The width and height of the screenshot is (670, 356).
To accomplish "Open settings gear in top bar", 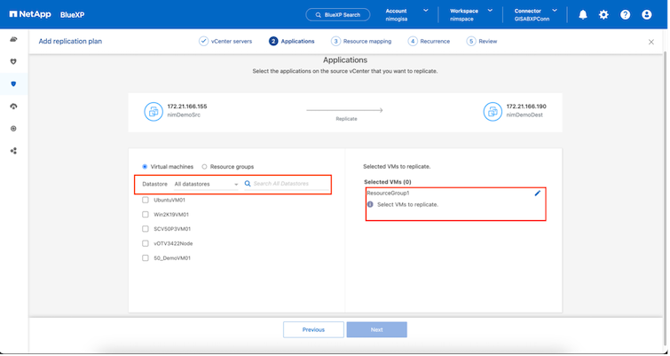I will 603,15.
